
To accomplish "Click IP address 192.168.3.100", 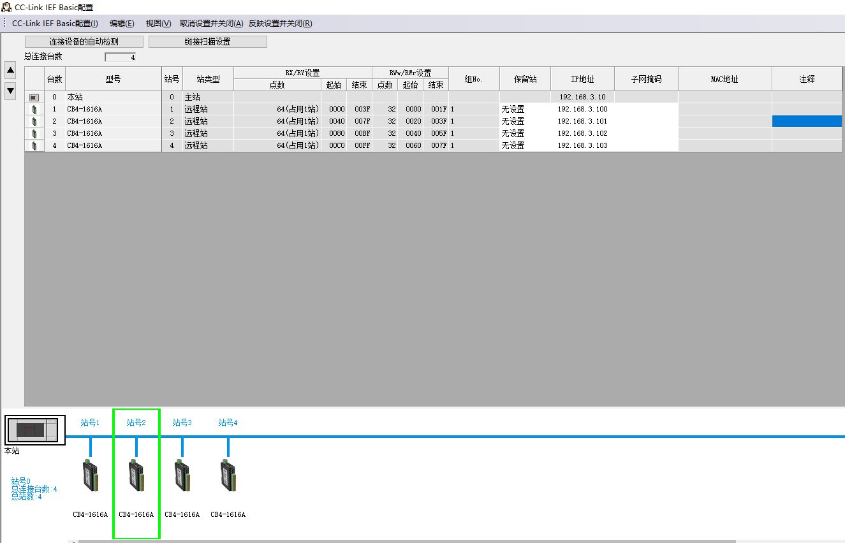I will [x=582, y=110].
